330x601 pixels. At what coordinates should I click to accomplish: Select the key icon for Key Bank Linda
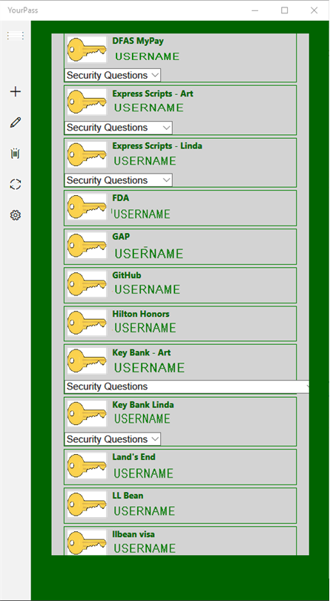[x=87, y=413]
